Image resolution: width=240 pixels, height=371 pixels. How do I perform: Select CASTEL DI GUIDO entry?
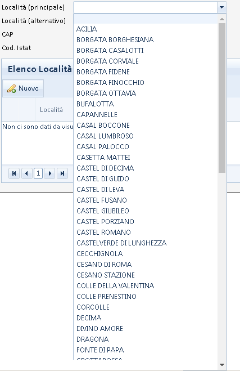point(146,178)
